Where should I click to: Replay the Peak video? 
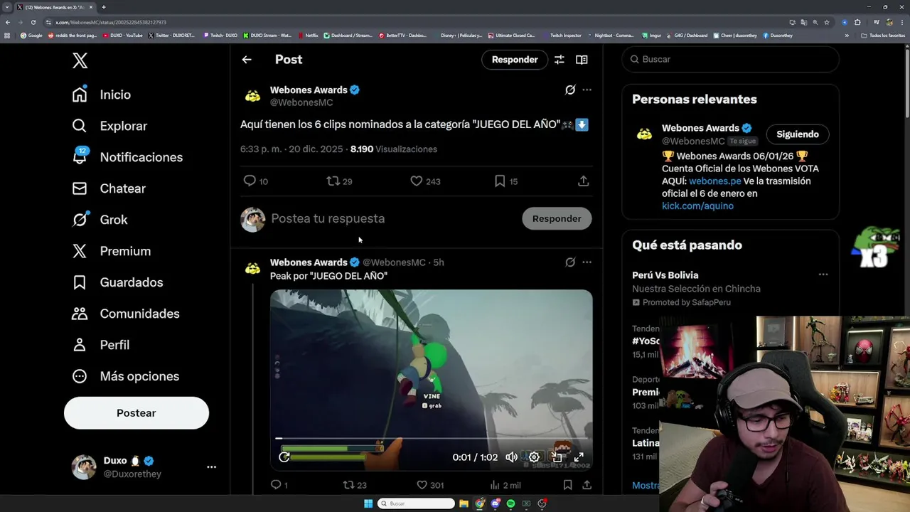[284, 457]
